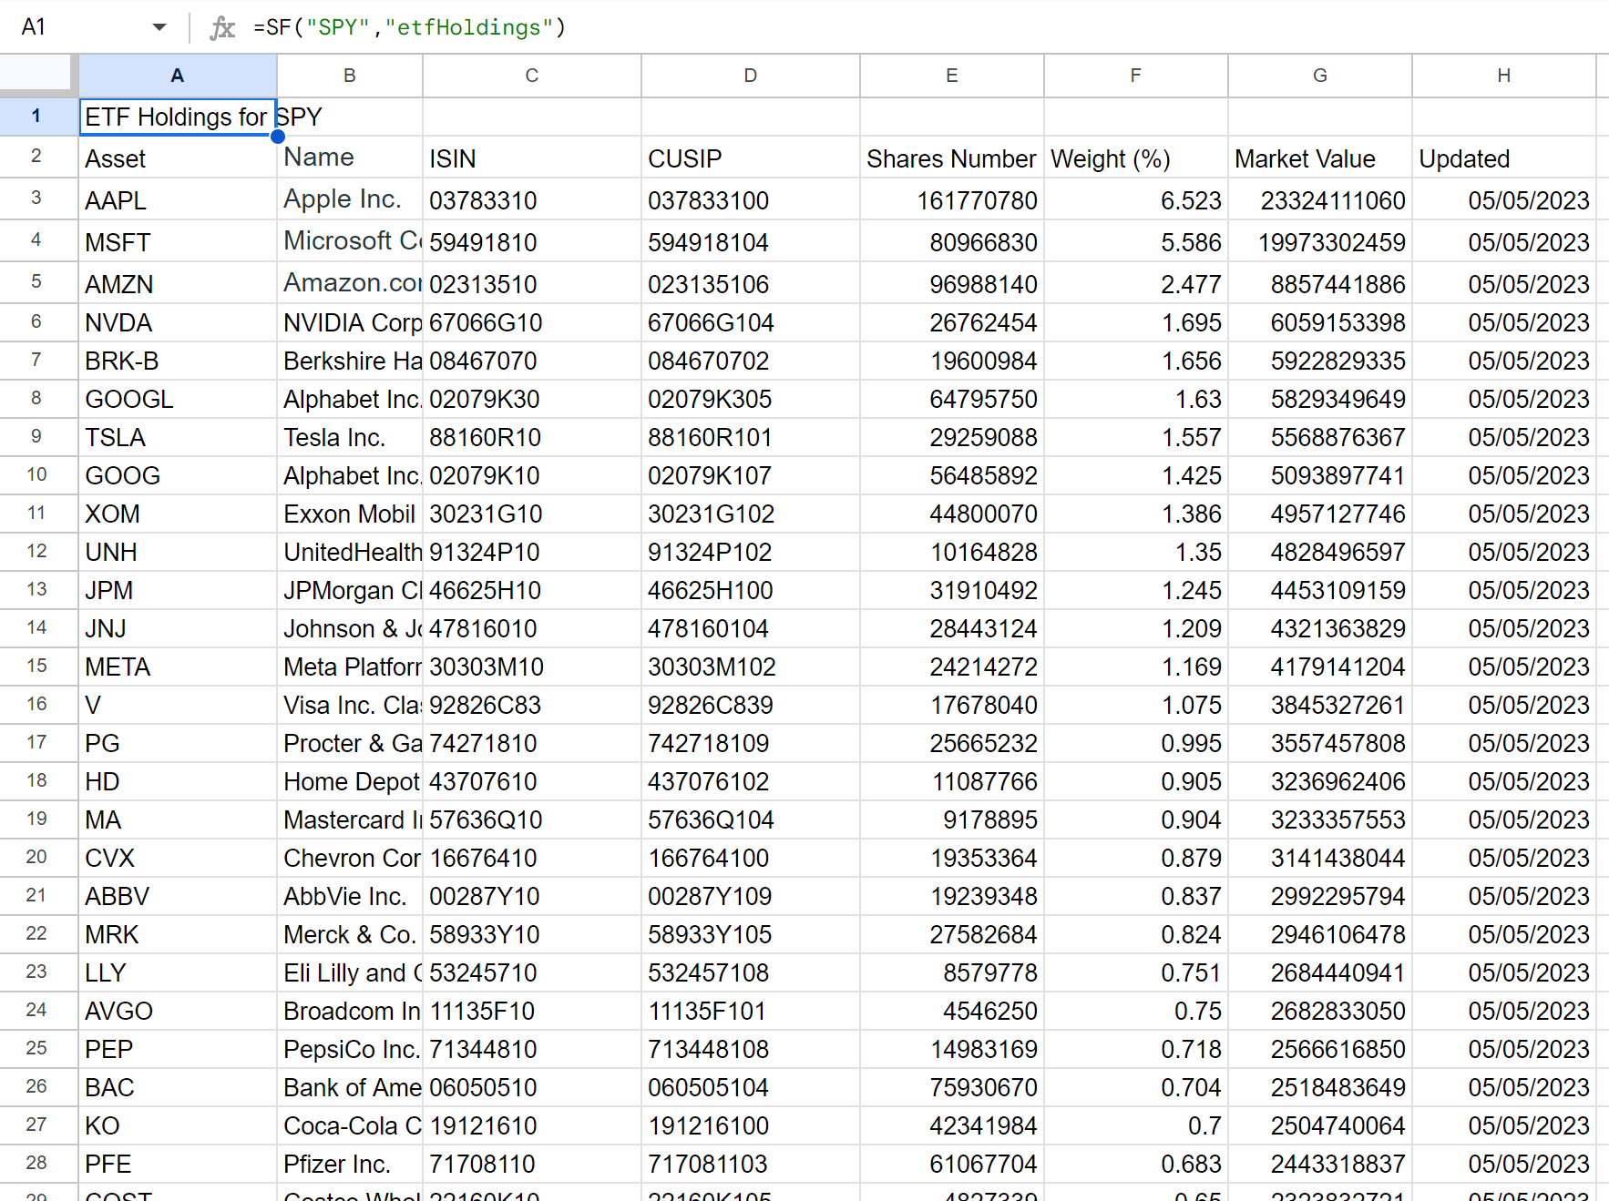Click the 'NVDA' asset cell
The height and width of the screenshot is (1201, 1609).
point(178,322)
